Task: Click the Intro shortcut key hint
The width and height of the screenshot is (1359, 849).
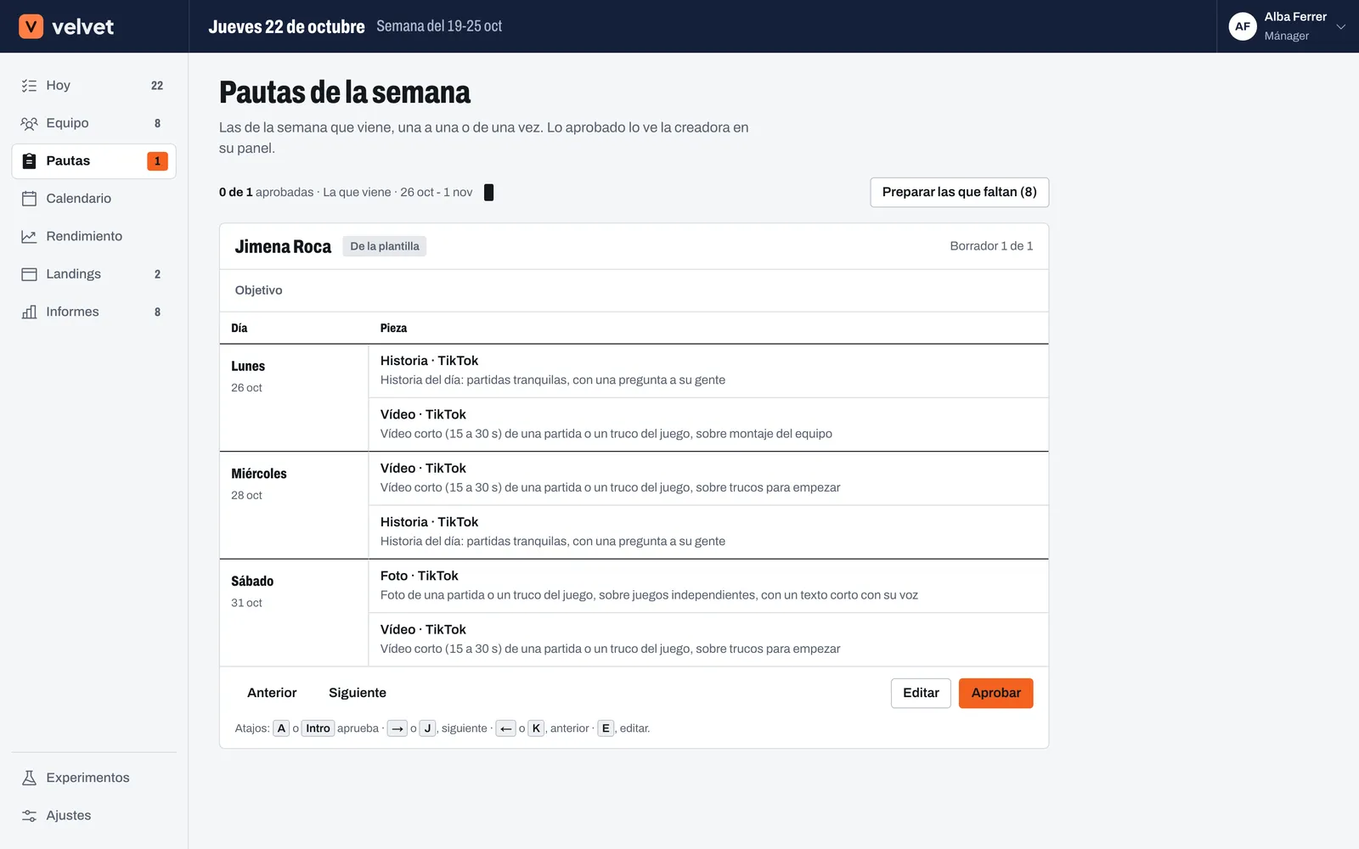Action: (318, 728)
